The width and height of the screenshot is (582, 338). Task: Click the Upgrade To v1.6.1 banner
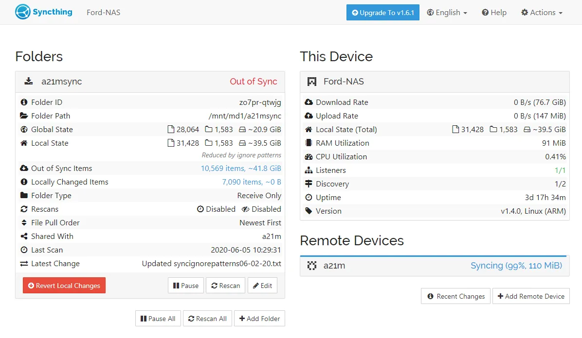pos(383,12)
